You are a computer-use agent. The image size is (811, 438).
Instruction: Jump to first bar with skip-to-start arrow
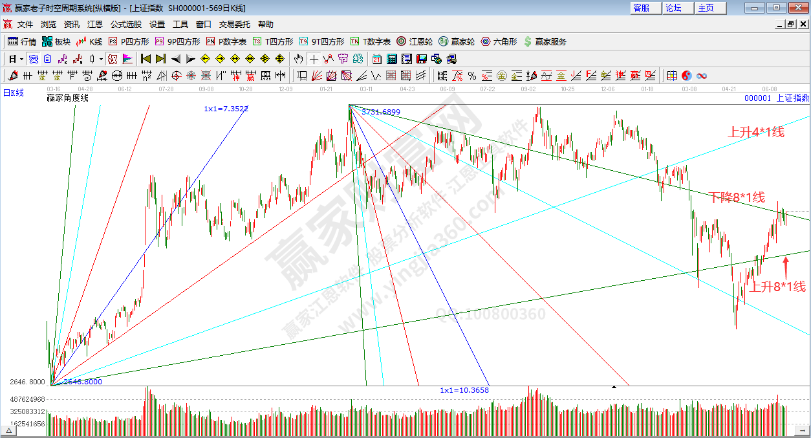click(146, 59)
